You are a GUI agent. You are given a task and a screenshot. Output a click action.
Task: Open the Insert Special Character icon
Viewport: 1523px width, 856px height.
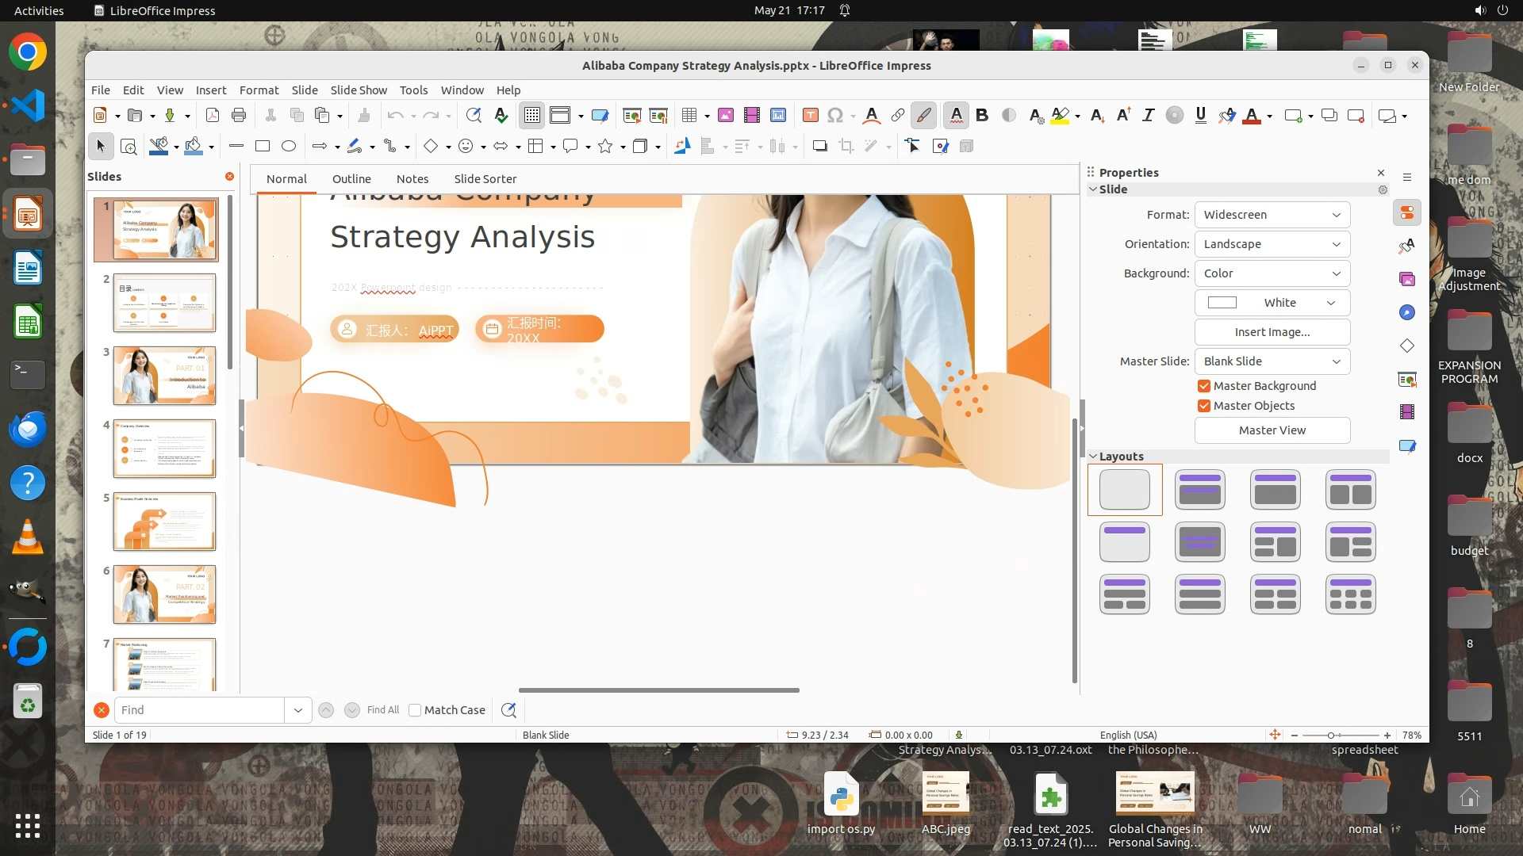[x=834, y=116]
